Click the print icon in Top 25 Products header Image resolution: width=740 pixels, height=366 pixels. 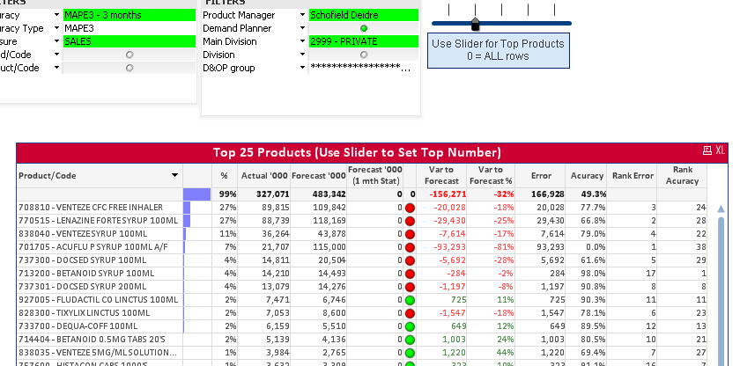tap(707, 150)
